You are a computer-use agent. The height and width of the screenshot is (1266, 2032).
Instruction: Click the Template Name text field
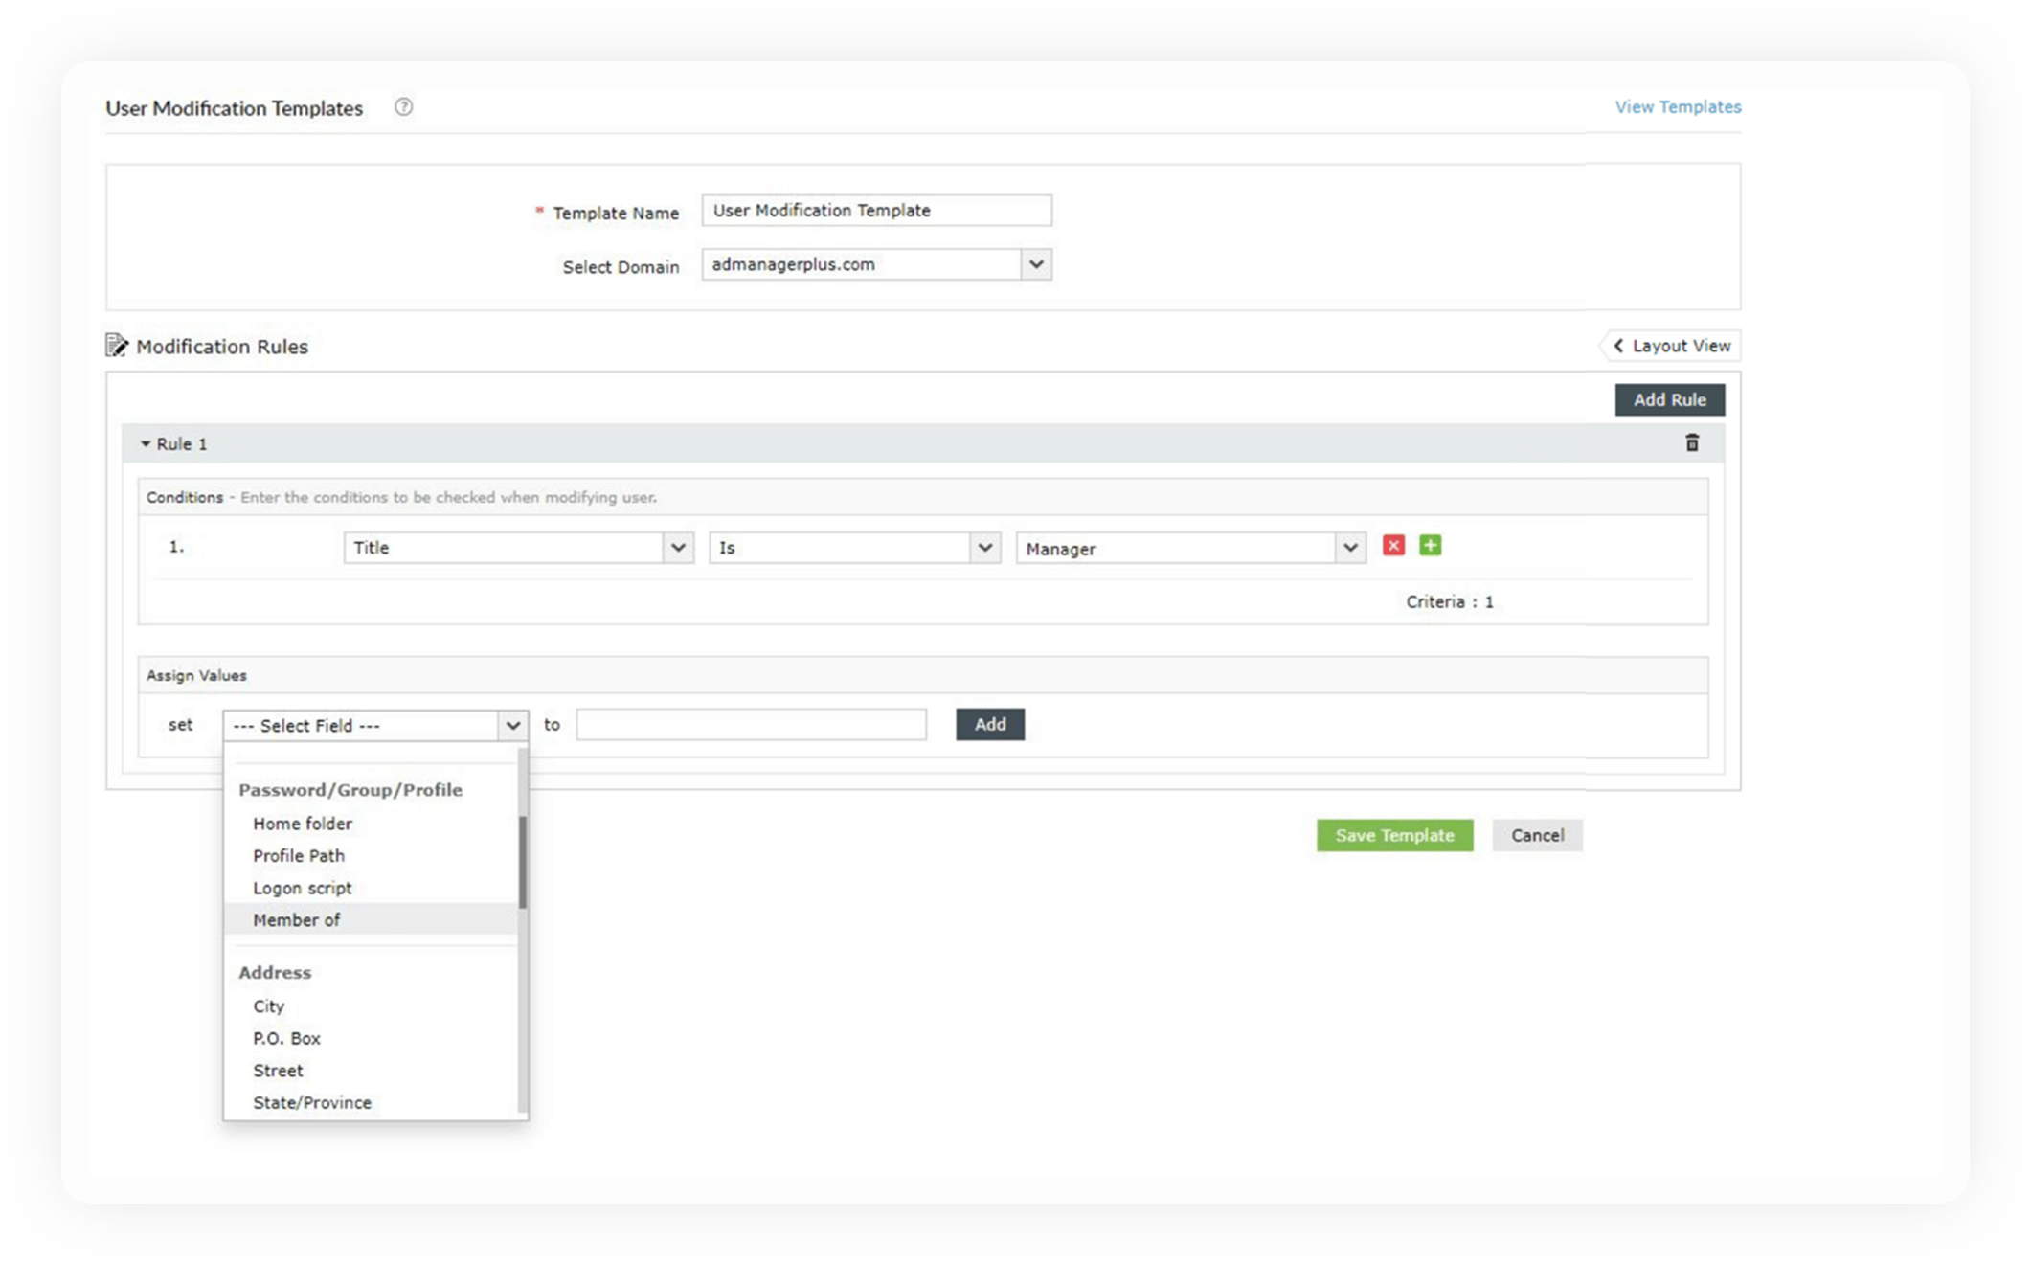coord(875,210)
